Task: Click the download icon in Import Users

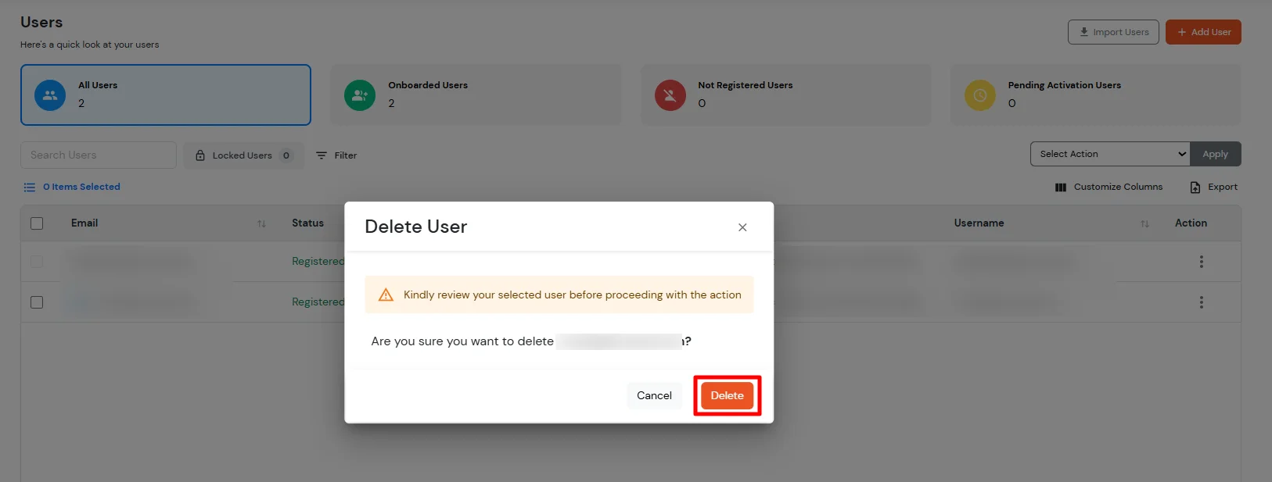Action: (1084, 32)
